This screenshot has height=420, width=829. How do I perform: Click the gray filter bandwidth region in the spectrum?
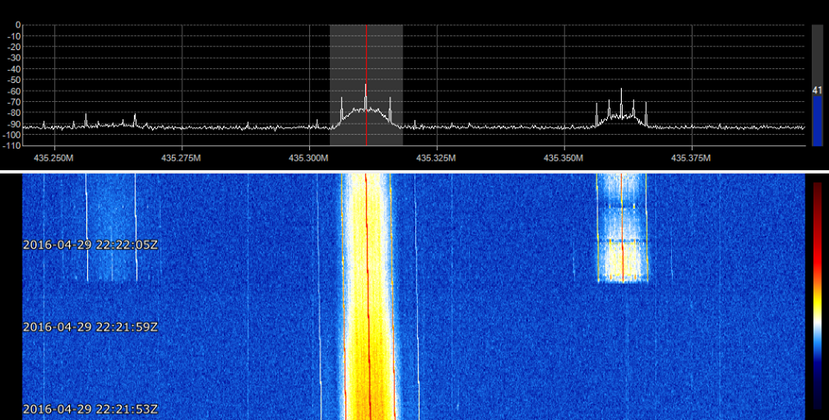(x=366, y=86)
